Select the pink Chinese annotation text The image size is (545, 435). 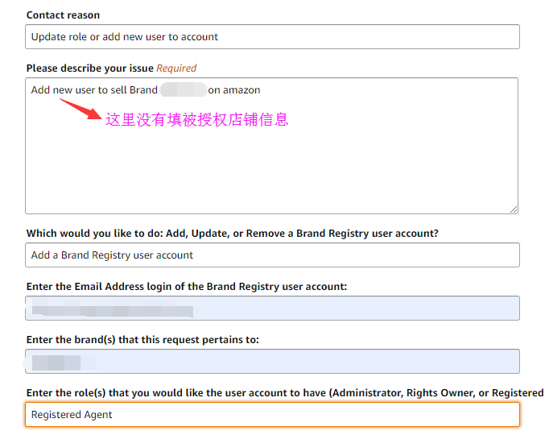pyautogui.click(x=196, y=120)
